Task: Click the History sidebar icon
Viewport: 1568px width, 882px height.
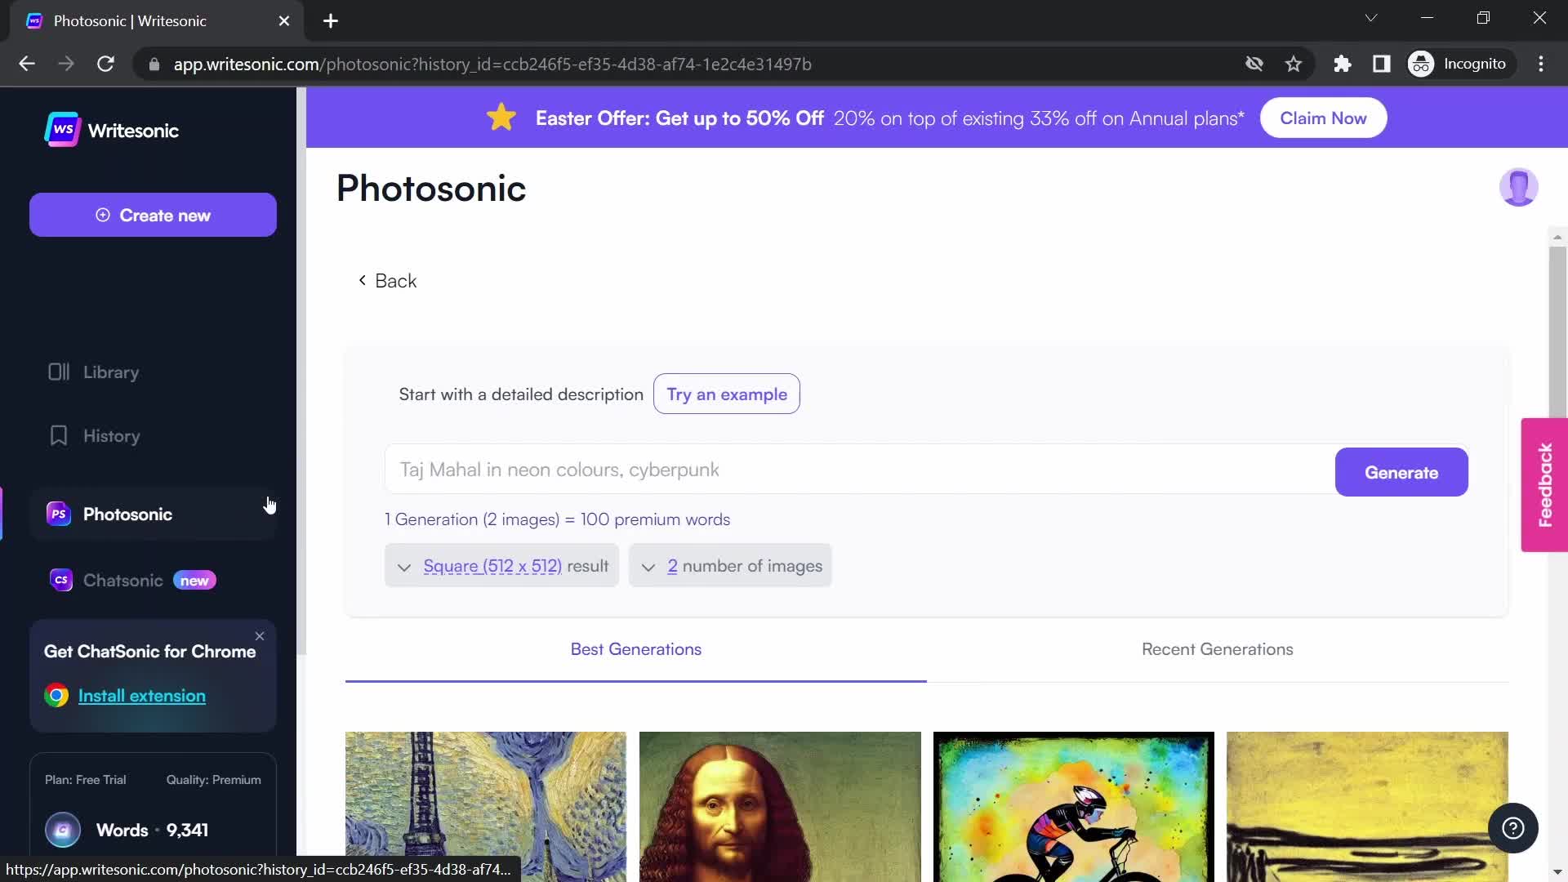Action: pyautogui.click(x=58, y=435)
